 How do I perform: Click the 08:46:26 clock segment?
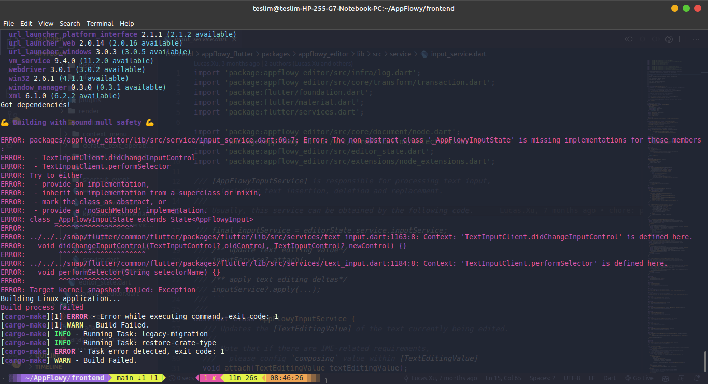tap(287, 378)
